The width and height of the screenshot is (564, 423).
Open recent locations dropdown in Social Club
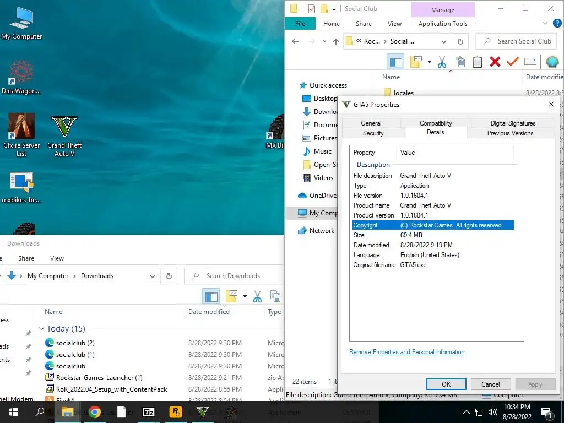pyautogui.click(x=324, y=41)
